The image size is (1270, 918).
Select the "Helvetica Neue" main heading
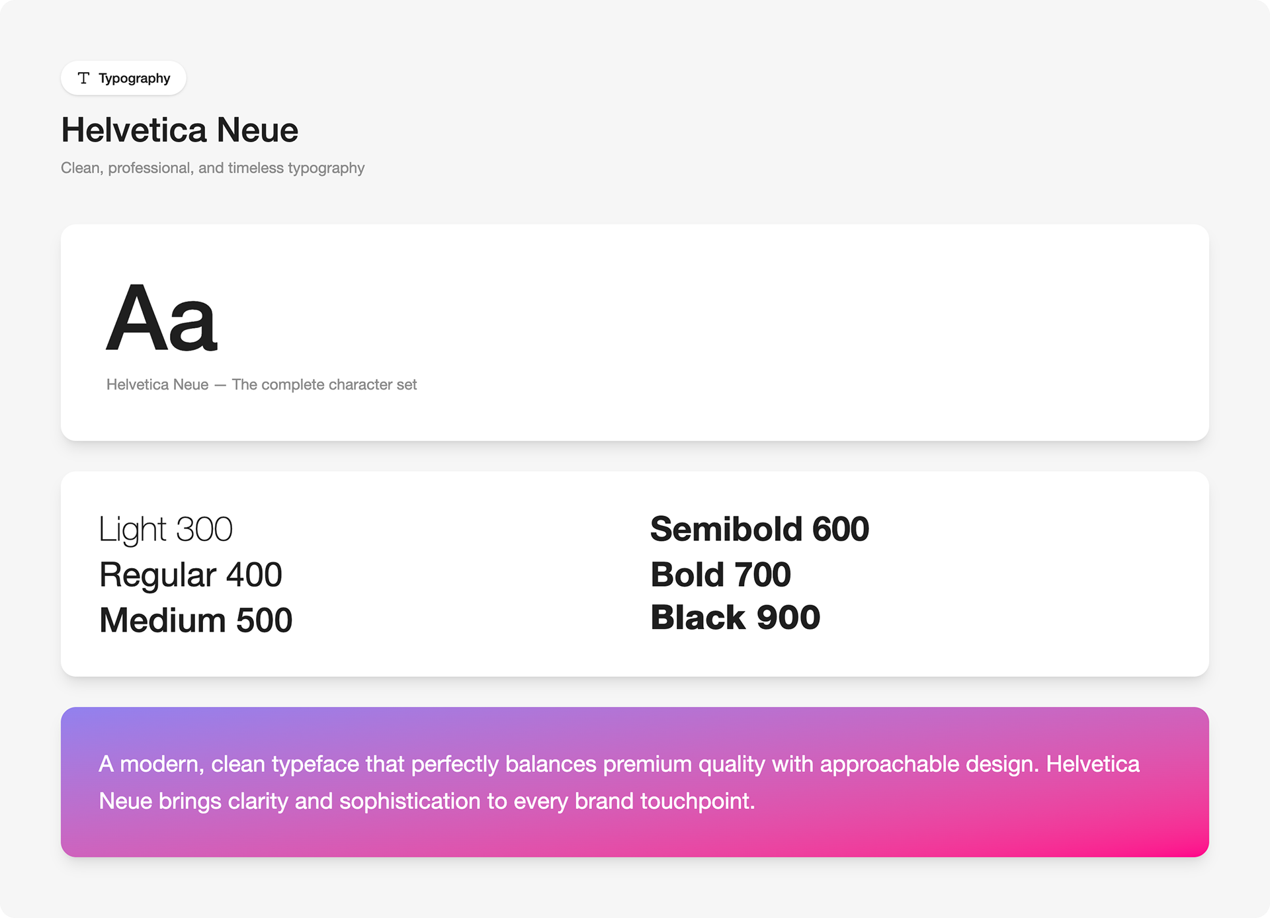click(x=179, y=130)
